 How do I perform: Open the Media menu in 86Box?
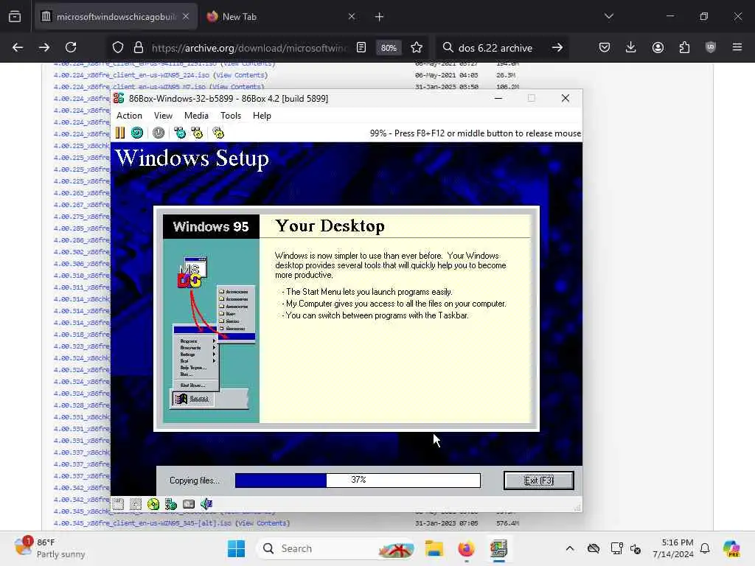[x=196, y=116]
